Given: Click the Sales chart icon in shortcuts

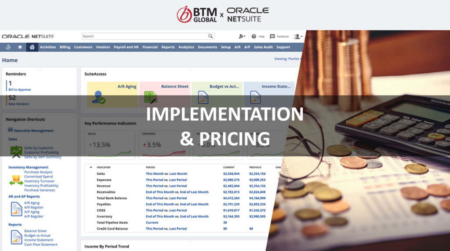Looking at the screenshot, I should pos(16,152).
